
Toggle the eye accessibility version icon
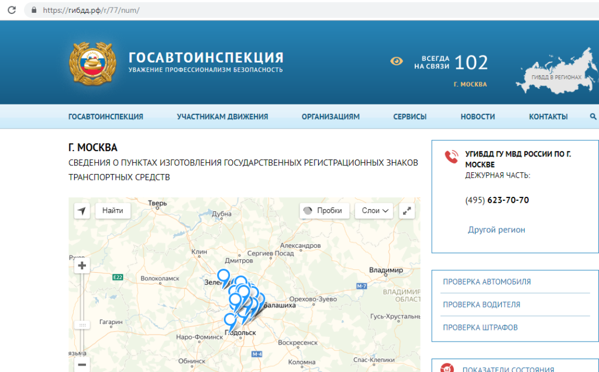[x=397, y=61]
